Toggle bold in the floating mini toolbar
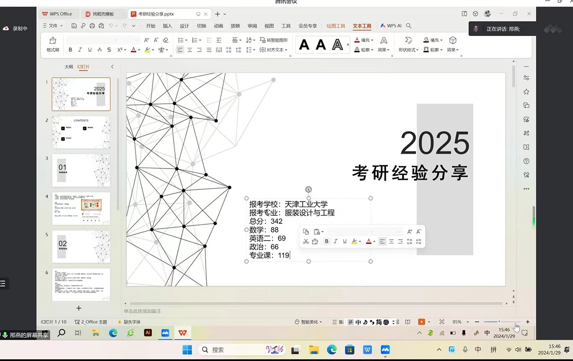This screenshot has width=573, height=361. 327,241
